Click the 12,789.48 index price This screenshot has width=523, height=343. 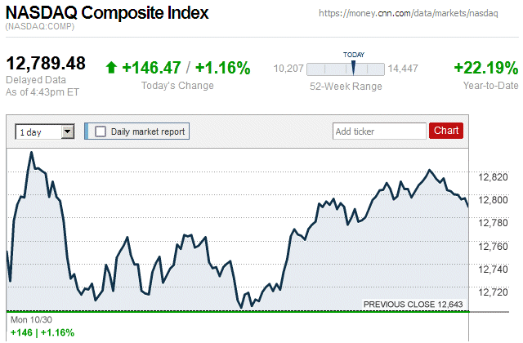46,63
